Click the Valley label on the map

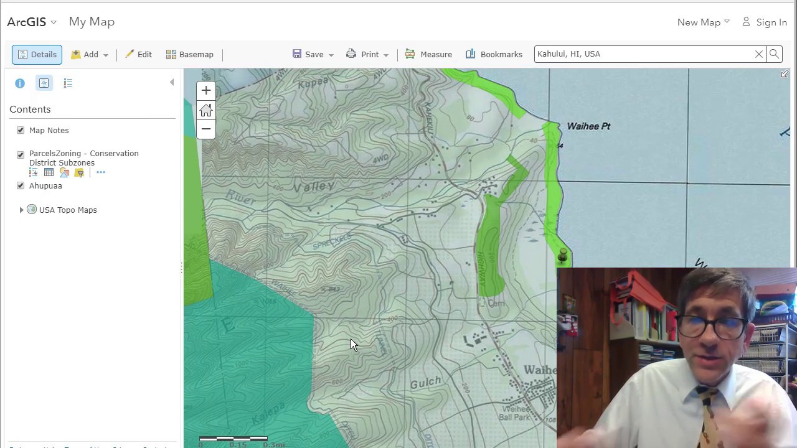(x=313, y=186)
